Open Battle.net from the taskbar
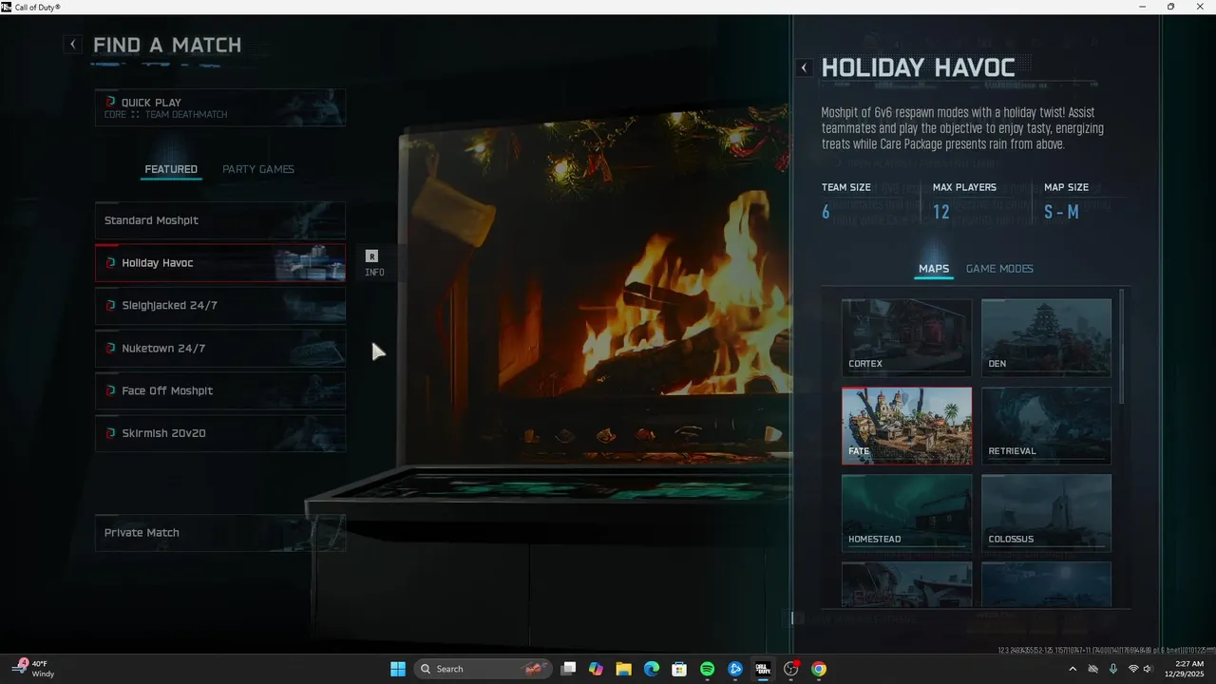The image size is (1216, 684). [x=735, y=669]
